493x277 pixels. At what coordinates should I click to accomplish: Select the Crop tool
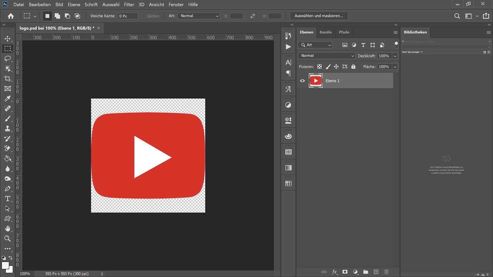(7, 78)
